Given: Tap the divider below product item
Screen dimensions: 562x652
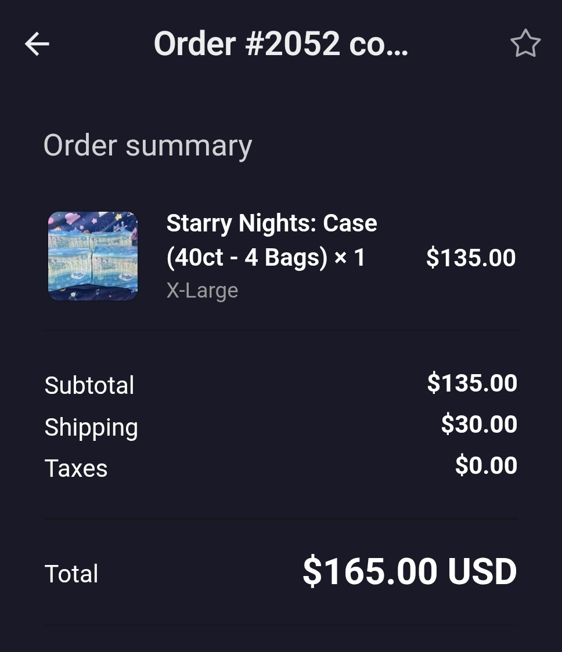Looking at the screenshot, I should 281,330.
